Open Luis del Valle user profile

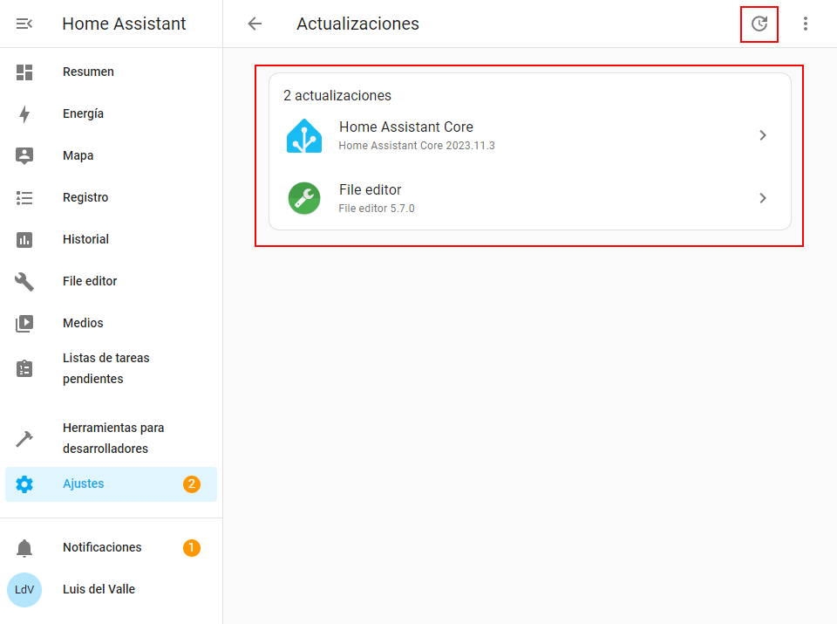click(x=99, y=589)
